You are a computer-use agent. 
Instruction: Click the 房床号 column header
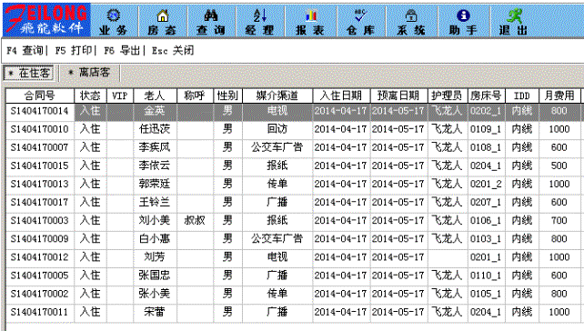tap(486, 95)
